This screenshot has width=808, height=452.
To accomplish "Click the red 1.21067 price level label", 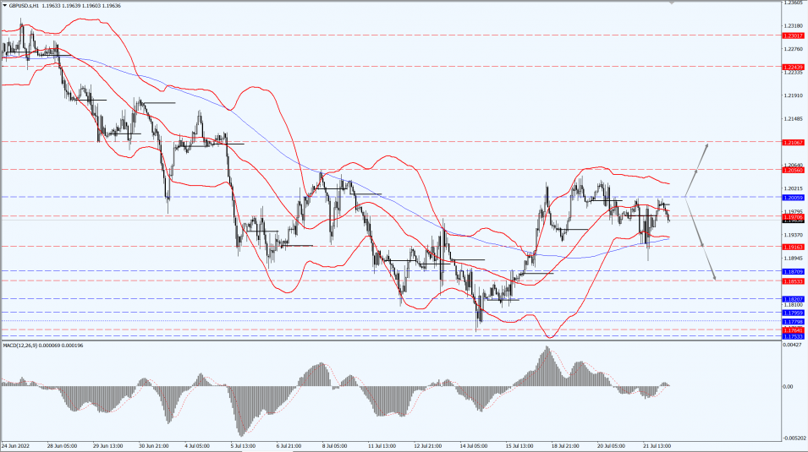I will (793, 142).
